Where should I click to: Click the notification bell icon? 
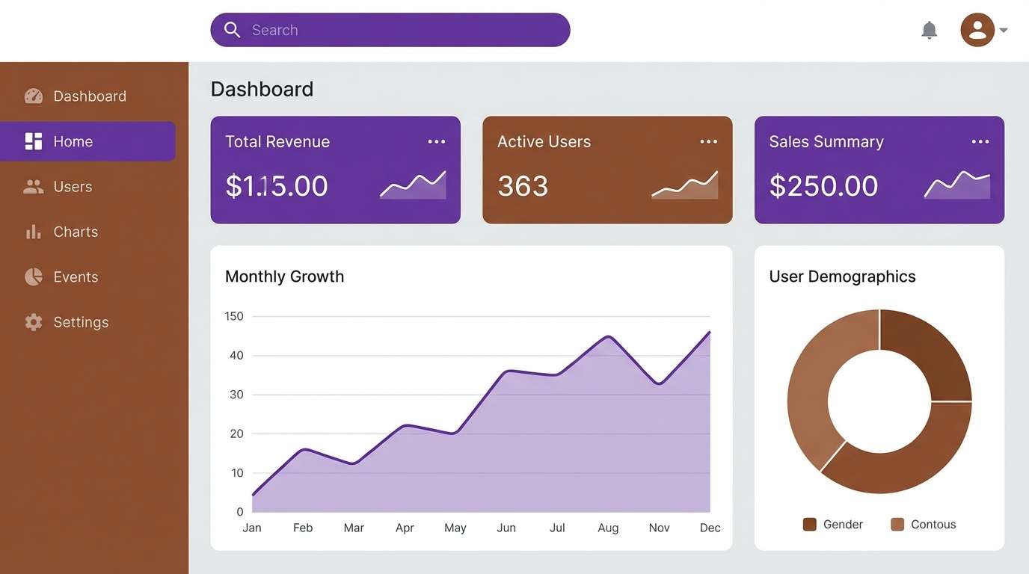[929, 30]
